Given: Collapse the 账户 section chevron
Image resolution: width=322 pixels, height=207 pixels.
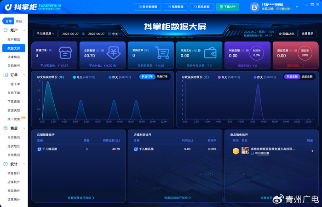Looking at the screenshot, I should point(24,30).
